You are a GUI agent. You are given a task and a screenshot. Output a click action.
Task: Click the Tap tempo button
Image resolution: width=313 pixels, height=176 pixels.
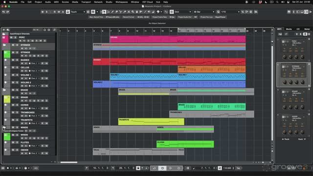(238, 168)
